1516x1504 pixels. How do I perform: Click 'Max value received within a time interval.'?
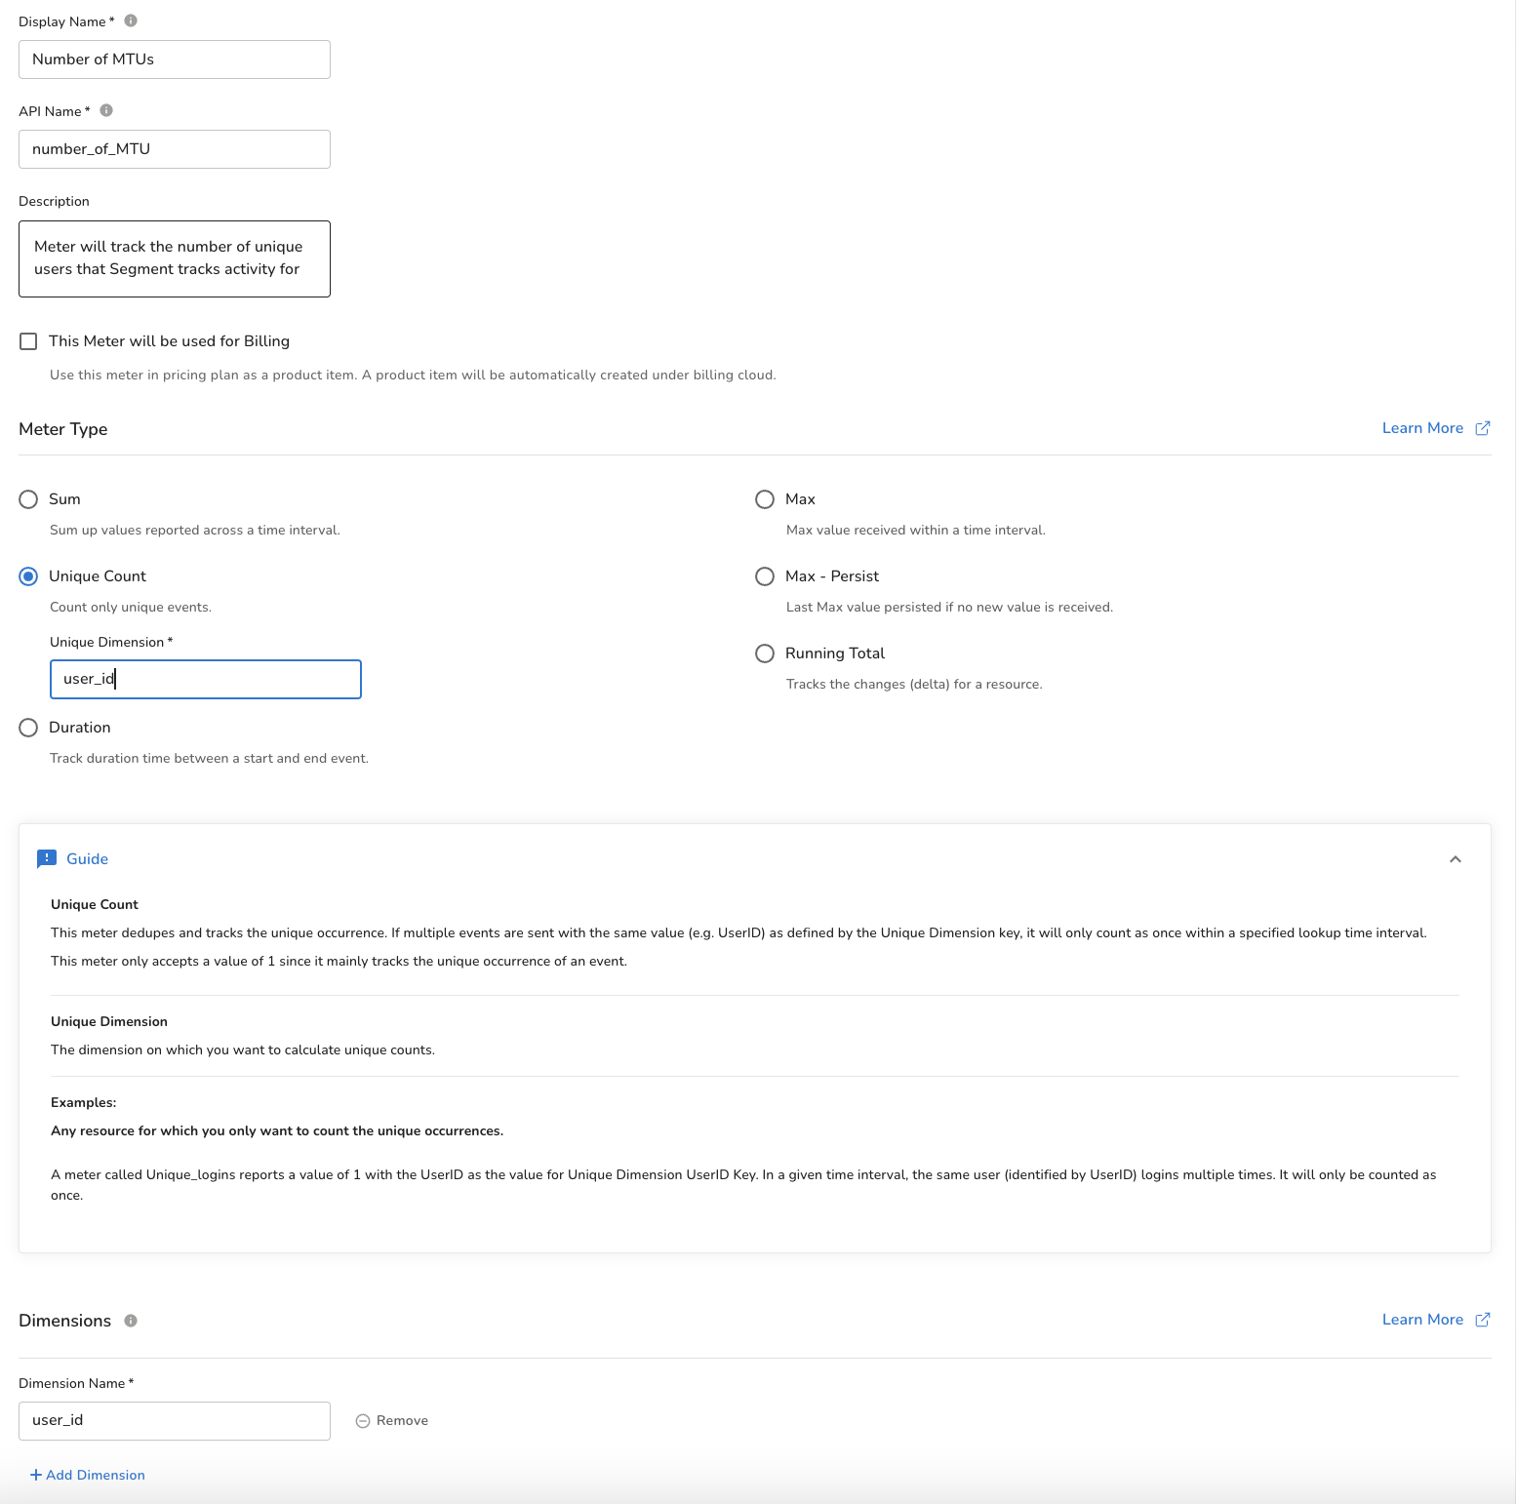[x=916, y=530]
